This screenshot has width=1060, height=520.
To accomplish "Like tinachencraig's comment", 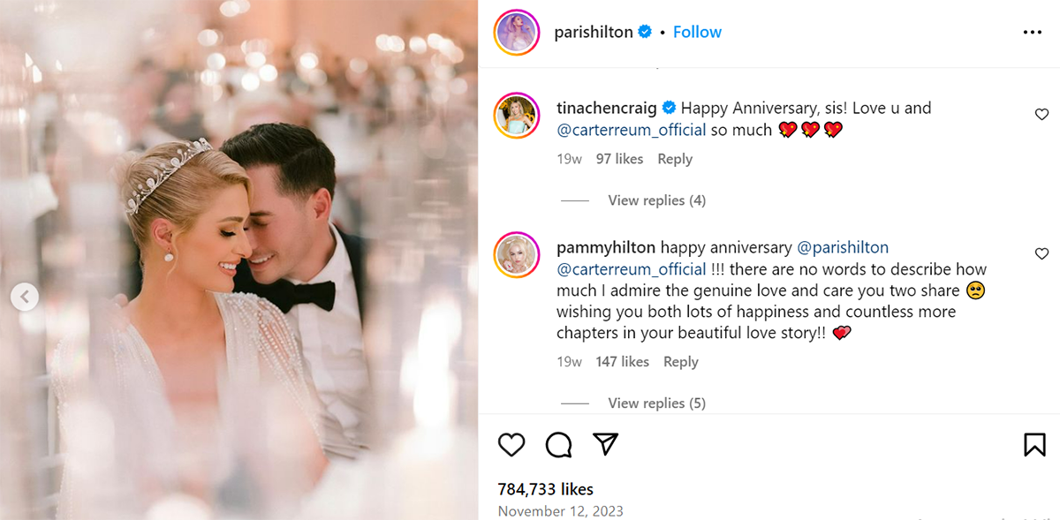I will [1041, 115].
